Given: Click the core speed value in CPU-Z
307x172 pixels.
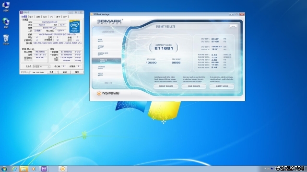Looking at the screenshot, I should click(40, 52).
